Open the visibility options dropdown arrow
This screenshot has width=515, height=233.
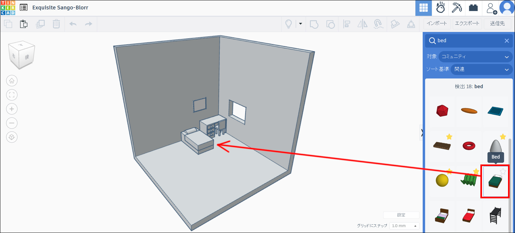point(301,24)
